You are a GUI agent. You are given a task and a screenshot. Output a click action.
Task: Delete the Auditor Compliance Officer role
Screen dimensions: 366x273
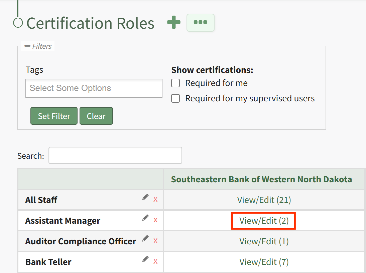[x=155, y=241]
